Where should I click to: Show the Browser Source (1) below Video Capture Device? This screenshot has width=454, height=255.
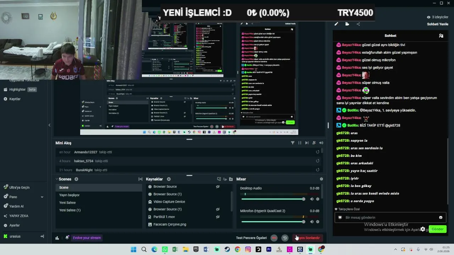pos(218,209)
